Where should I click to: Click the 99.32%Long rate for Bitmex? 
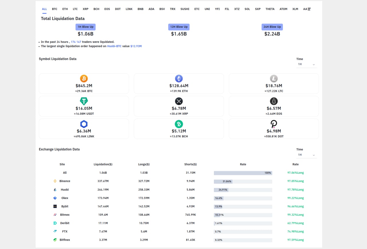(x=296, y=215)
